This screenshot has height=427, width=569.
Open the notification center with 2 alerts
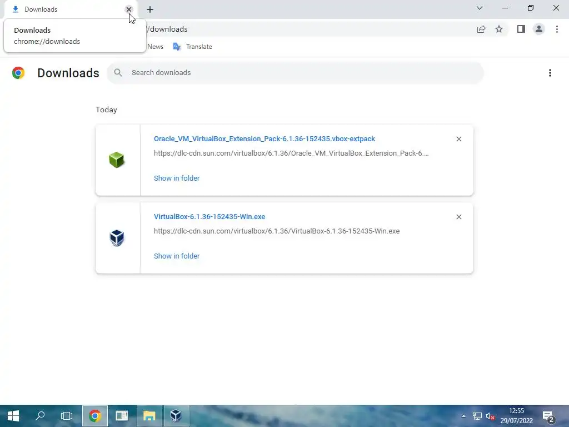[x=548, y=416]
